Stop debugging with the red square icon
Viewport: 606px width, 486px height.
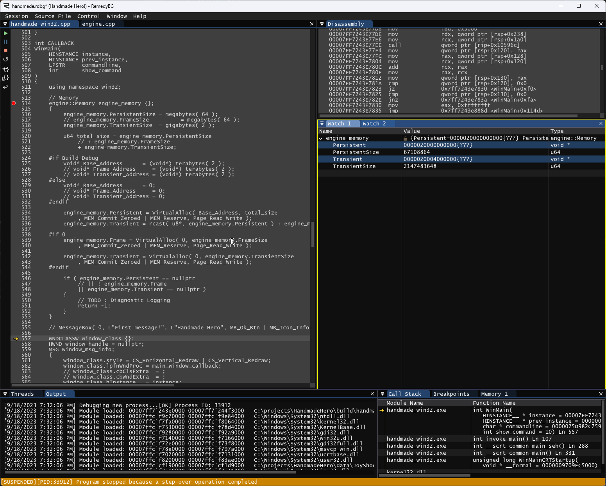(x=5, y=50)
